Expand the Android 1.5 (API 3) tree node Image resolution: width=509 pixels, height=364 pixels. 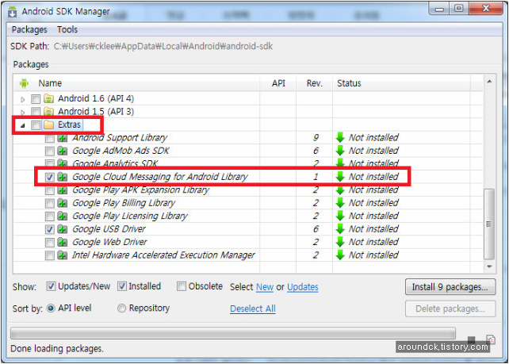[23, 113]
